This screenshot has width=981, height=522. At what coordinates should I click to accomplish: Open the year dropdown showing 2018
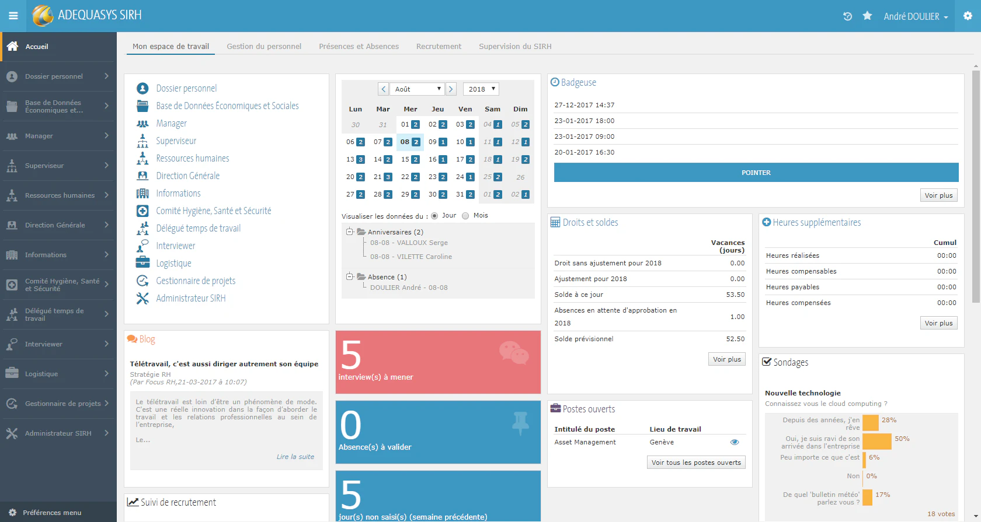(481, 89)
